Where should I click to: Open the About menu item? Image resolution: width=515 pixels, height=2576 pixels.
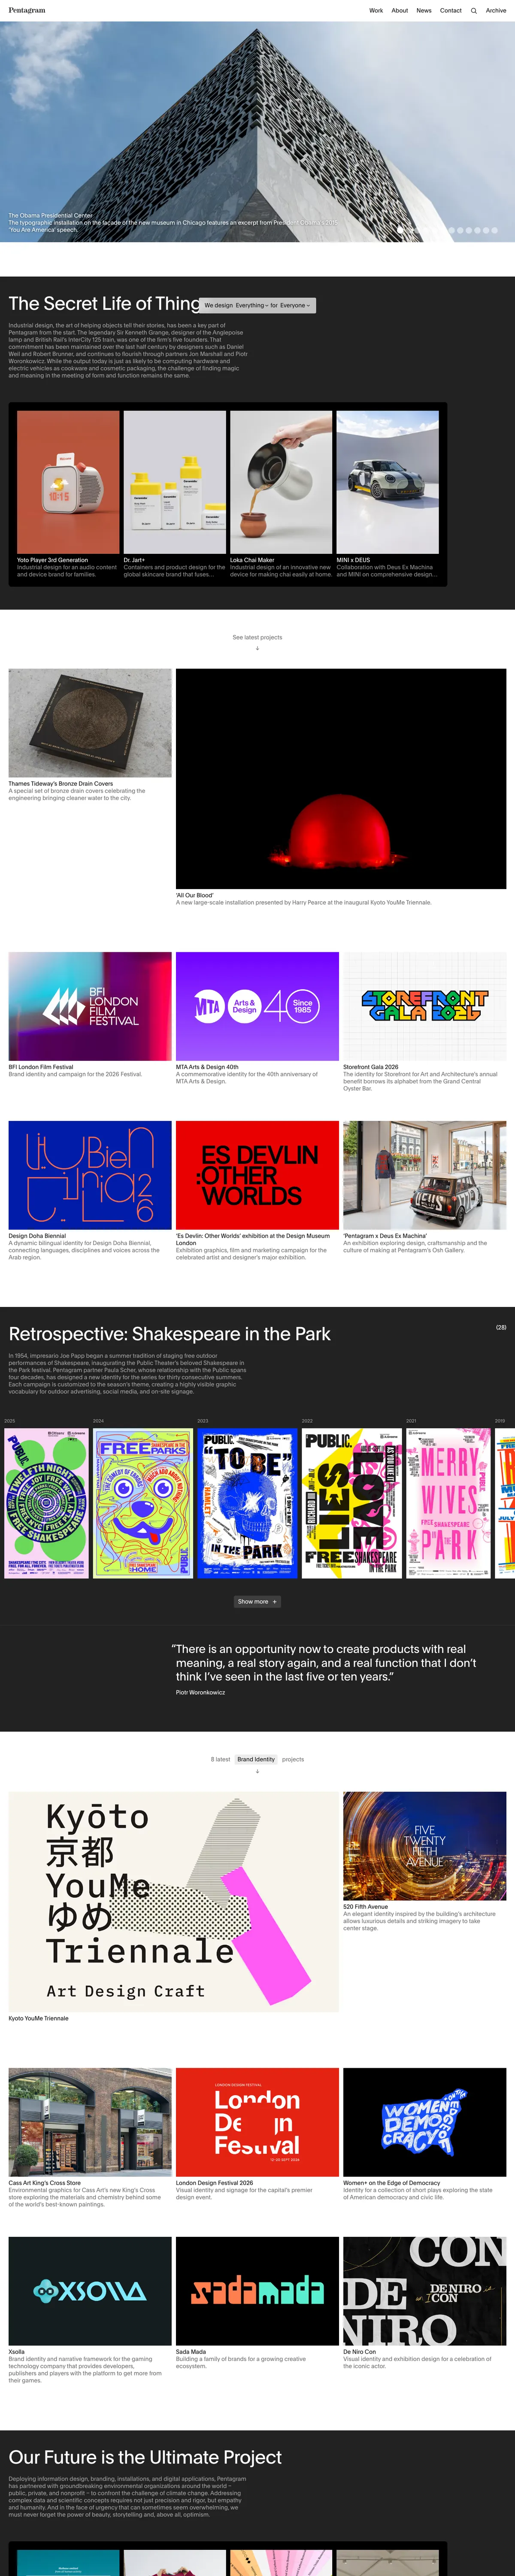coord(400,11)
